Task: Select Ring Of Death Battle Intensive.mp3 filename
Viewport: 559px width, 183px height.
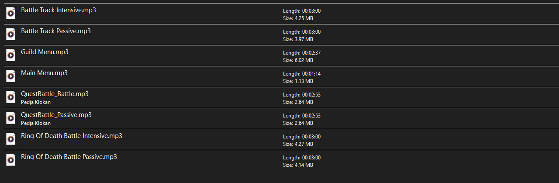Action: click(72, 136)
